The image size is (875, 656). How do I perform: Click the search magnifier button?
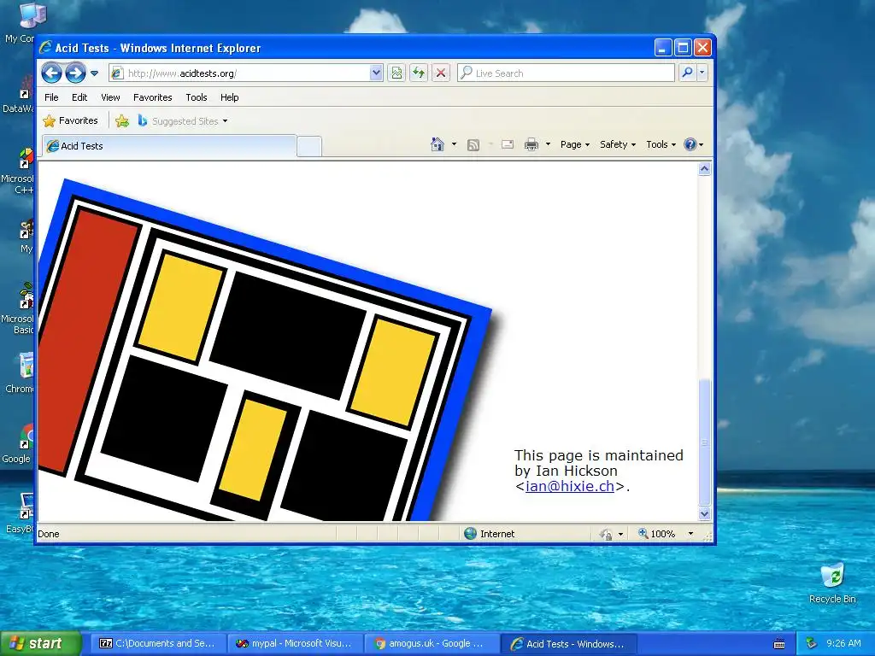[x=688, y=73]
